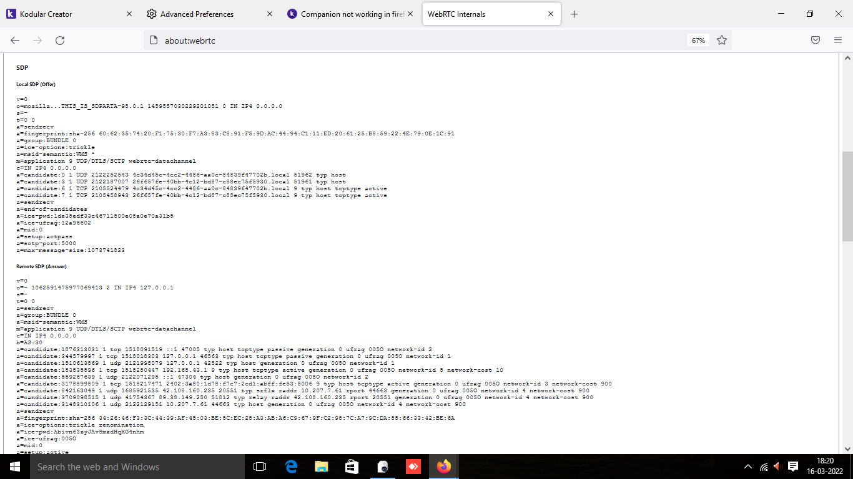Click the 'a=ice-options:trickle renomination' line
Screen dimensions: 853x479
[x=80, y=425]
